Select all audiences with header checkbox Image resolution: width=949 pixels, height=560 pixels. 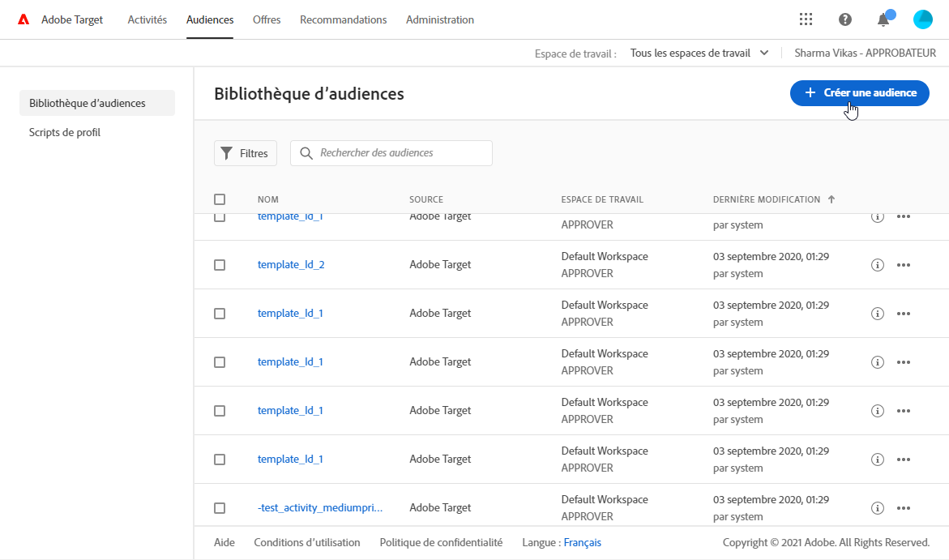[220, 199]
